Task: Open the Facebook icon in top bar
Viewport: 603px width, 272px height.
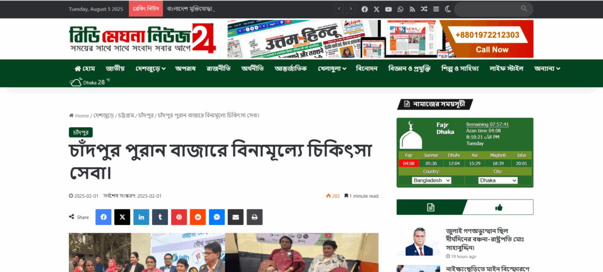Action: [365, 9]
